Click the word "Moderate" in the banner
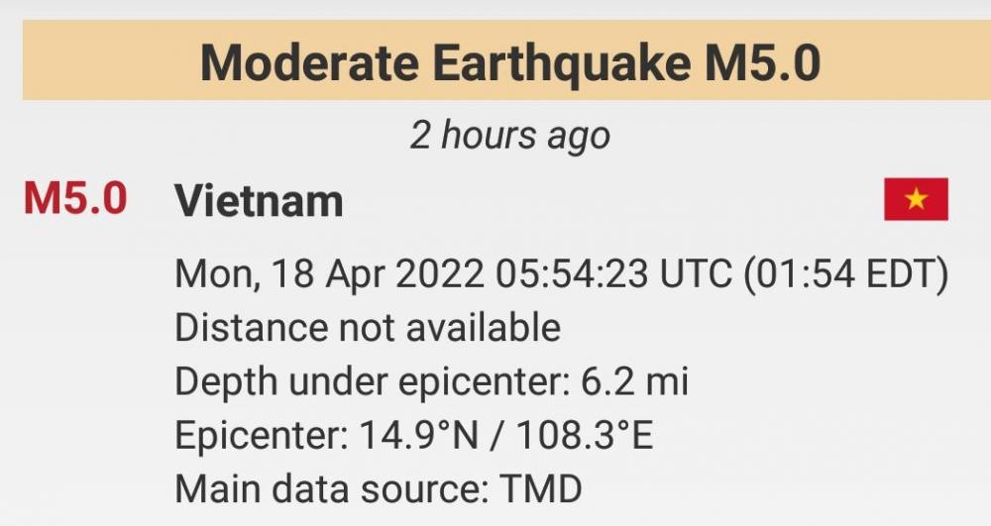 click(309, 63)
